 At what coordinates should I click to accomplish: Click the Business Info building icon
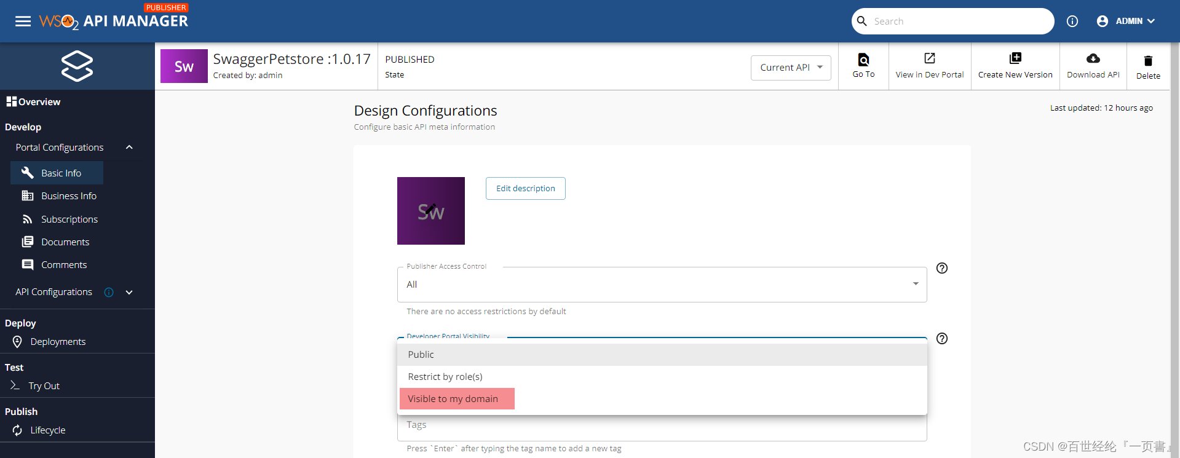(28, 195)
